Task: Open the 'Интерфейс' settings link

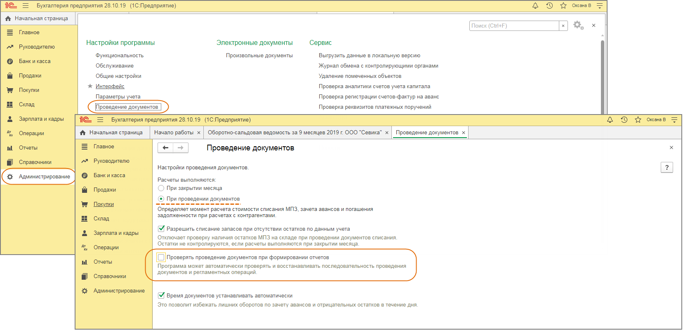Action: 110,87
